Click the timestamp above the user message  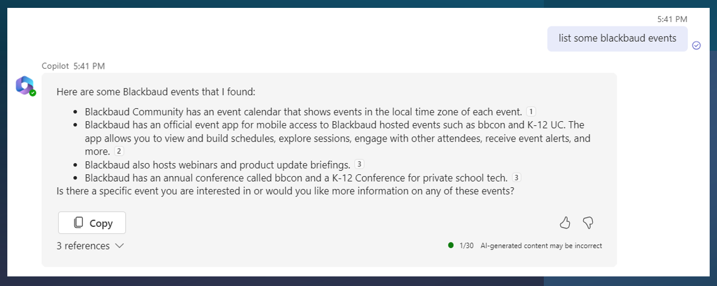(x=672, y=19)
